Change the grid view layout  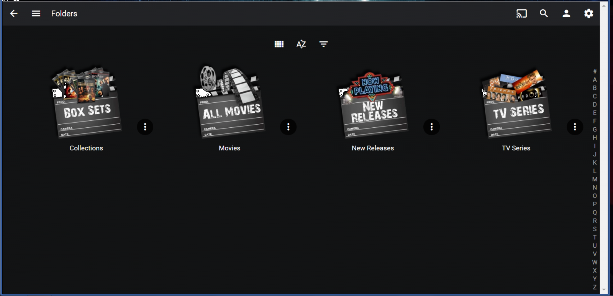(279, 44)
